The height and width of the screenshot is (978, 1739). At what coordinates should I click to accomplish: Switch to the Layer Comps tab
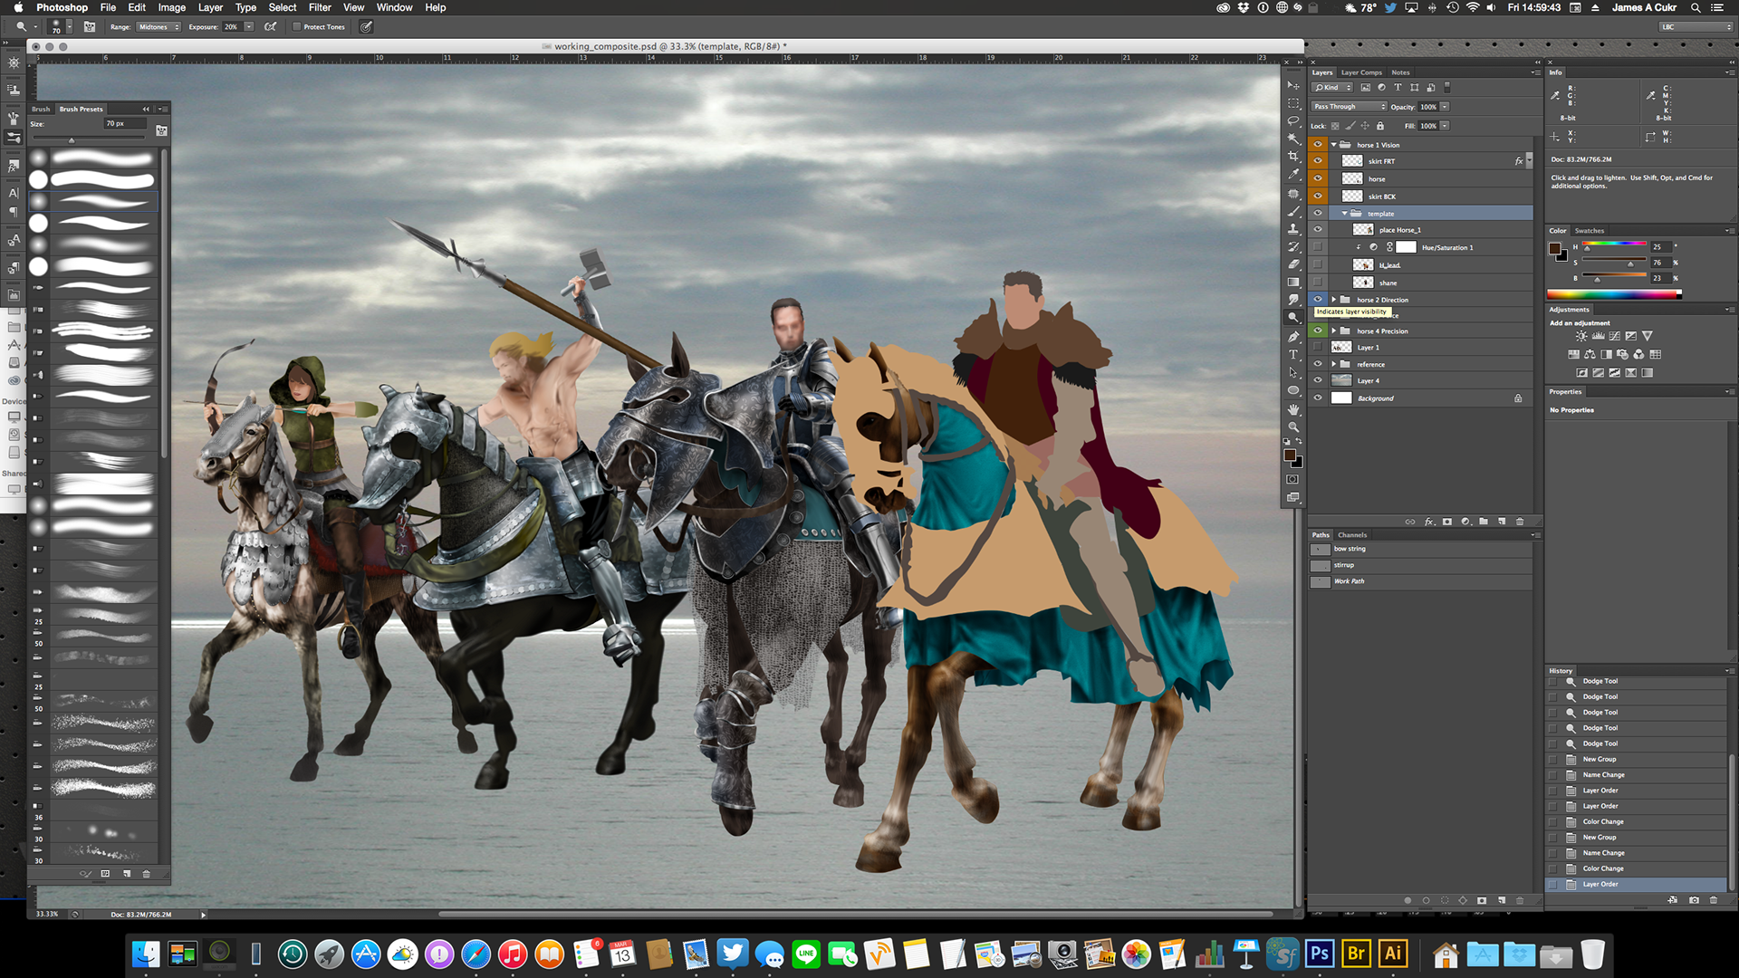click(1361, 72)
